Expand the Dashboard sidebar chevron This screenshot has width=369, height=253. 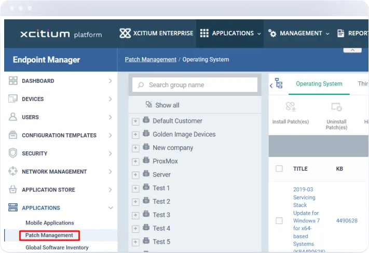(x=111, y=81)
